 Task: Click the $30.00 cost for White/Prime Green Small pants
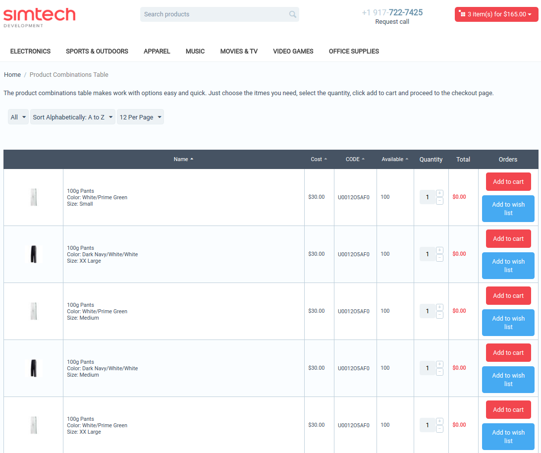click(x=317, y=197)
